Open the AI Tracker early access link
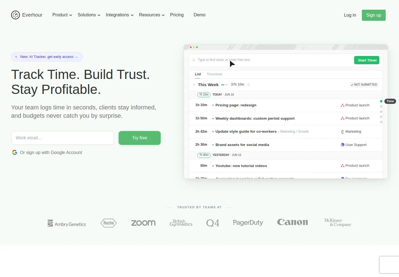399x277 pixels. 47,57
